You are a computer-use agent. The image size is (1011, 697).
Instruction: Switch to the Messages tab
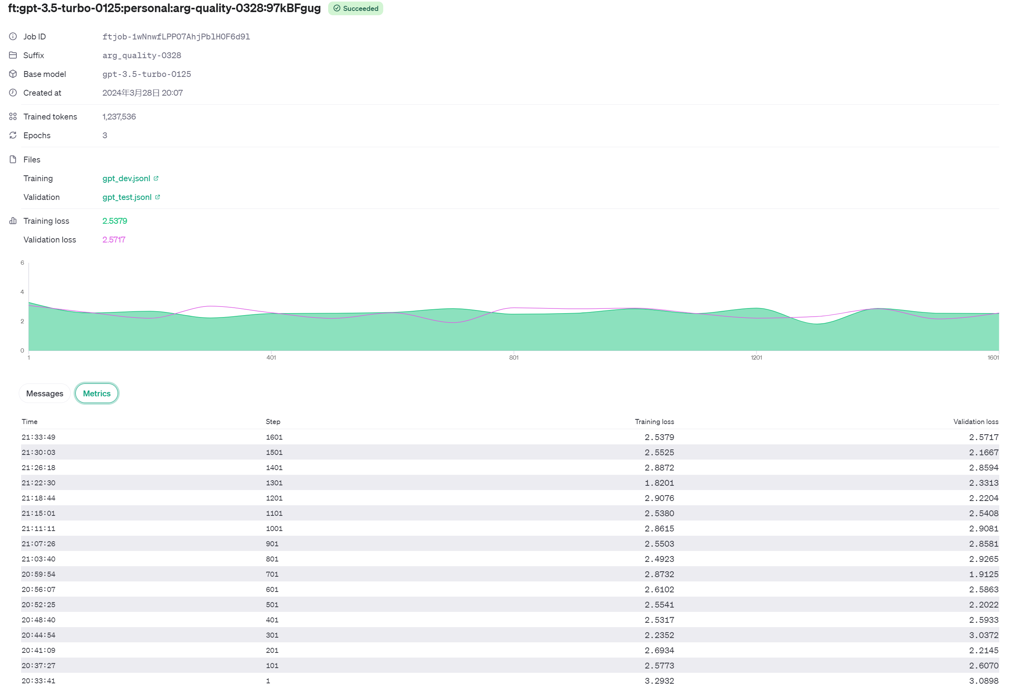[45, 394]
